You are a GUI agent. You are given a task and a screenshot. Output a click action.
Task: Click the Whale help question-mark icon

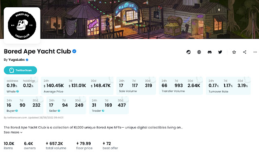point(18,92)
